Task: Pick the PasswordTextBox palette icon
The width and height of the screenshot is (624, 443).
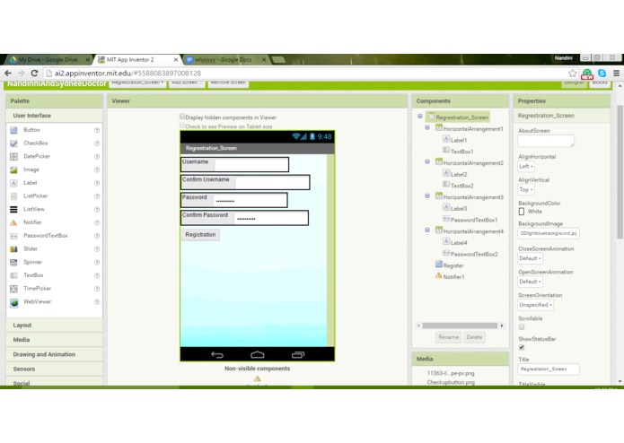Action: click(13, 236)
